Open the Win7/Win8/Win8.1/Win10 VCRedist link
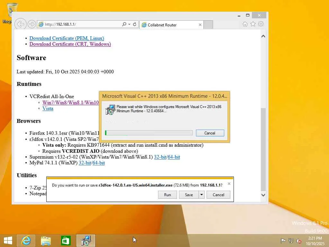 point(70,103)
